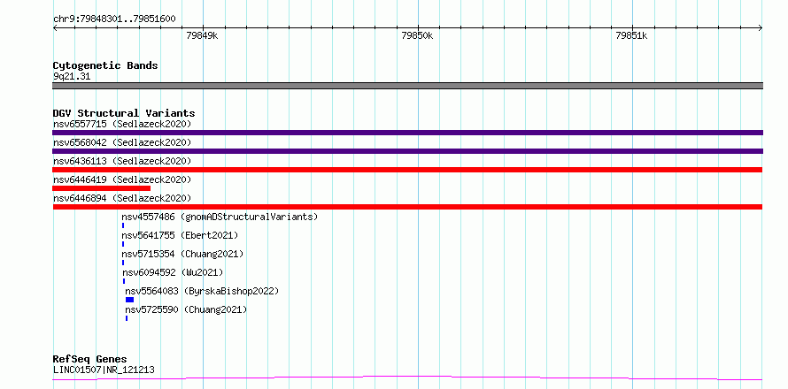The height and width of the screenshot is (389, 788).
Task: Click the magenta LINC01507 gene line
Action: tap(407, 378)
